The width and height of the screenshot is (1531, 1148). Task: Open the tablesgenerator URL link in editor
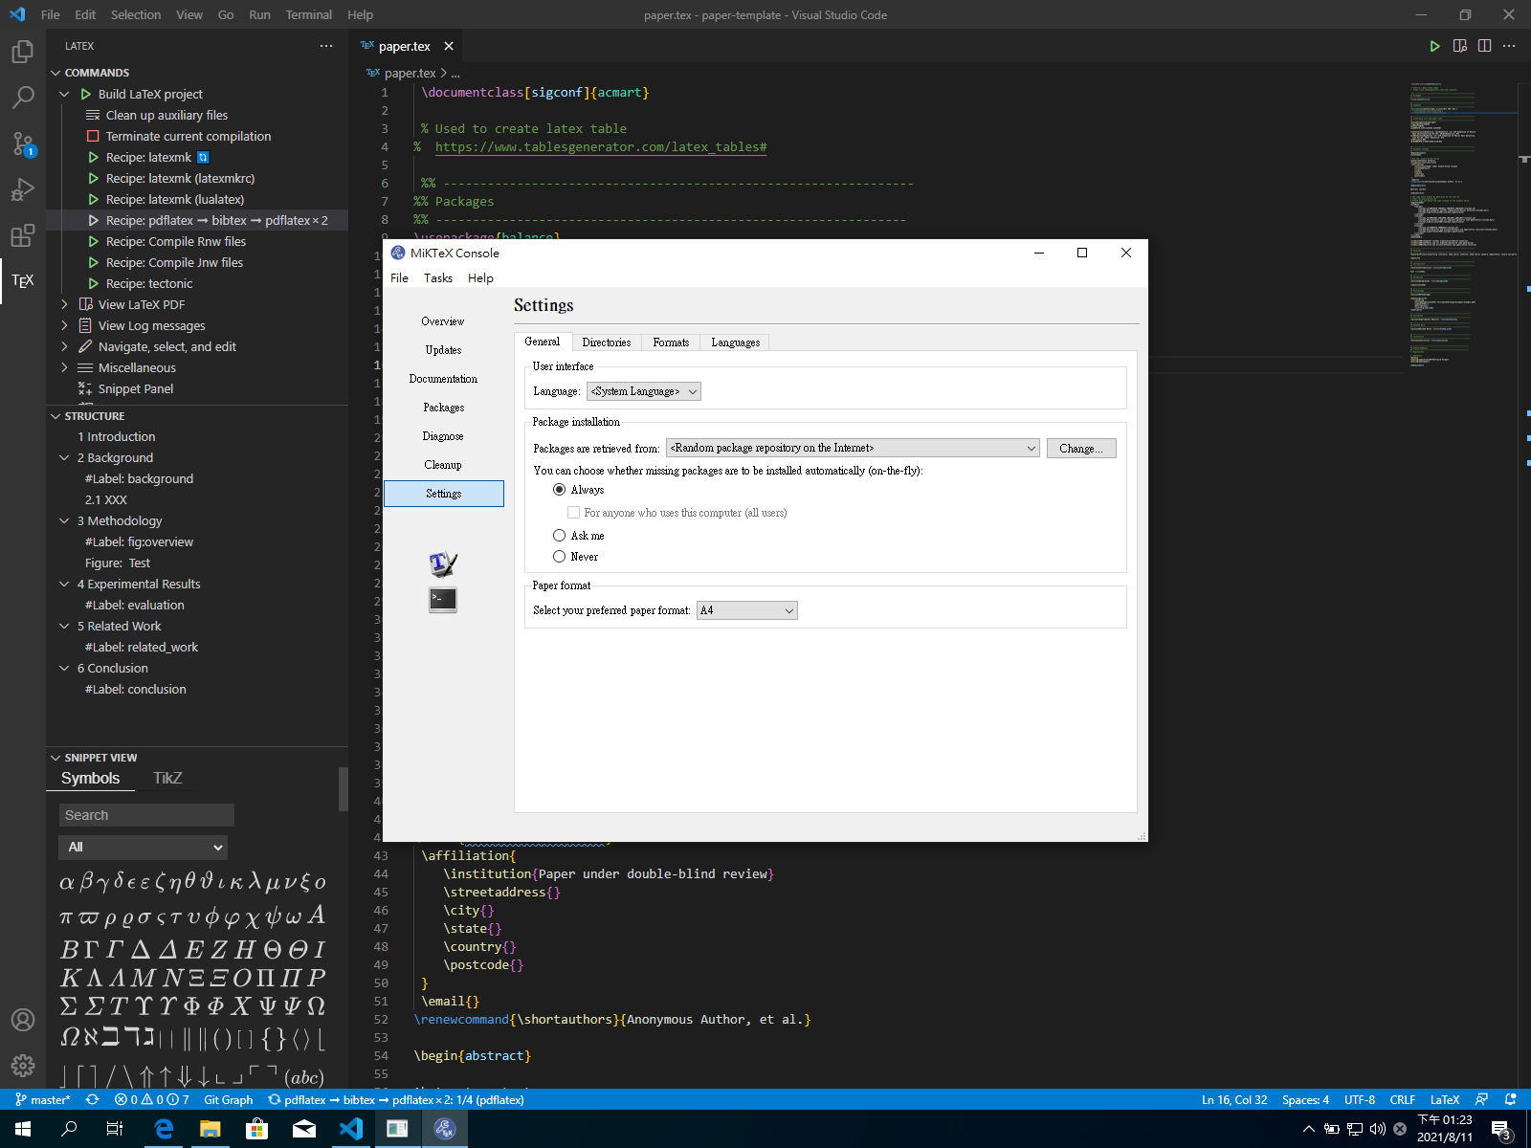point(600,147)
